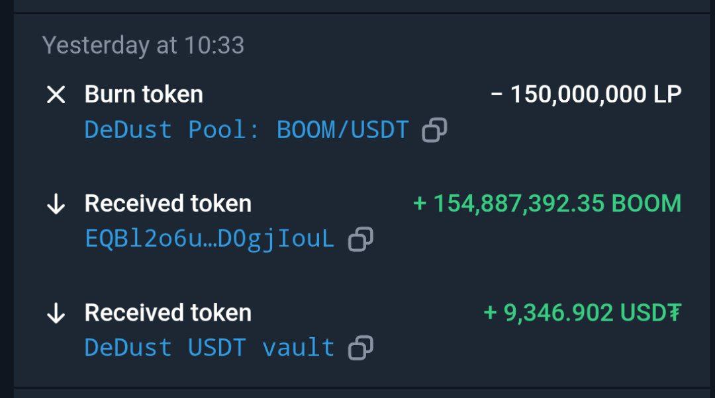
Task: Click the green USD₮ ticker text
Action: pyautogui.click(x=650, y=313)
